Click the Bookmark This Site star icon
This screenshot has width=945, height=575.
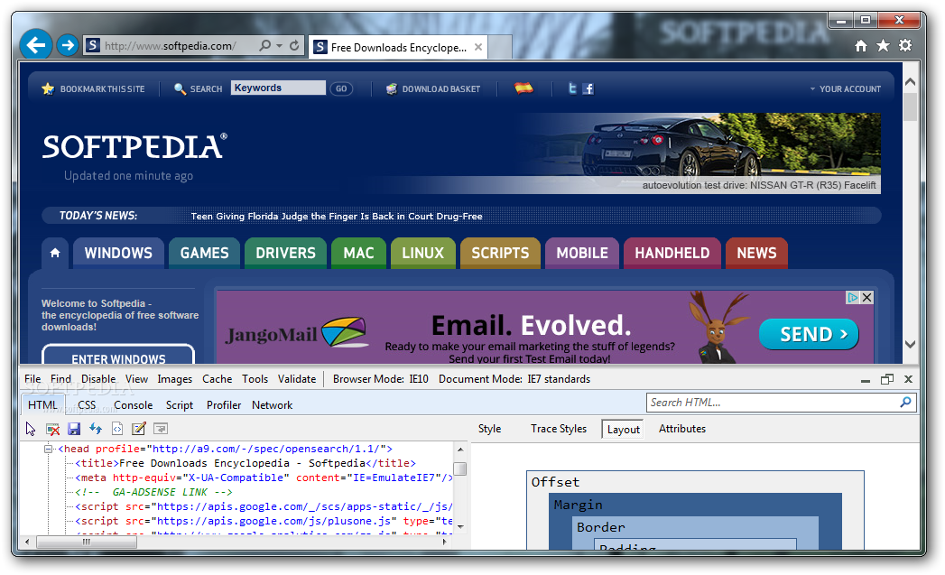pyautogui.click(x=48, y=88)
